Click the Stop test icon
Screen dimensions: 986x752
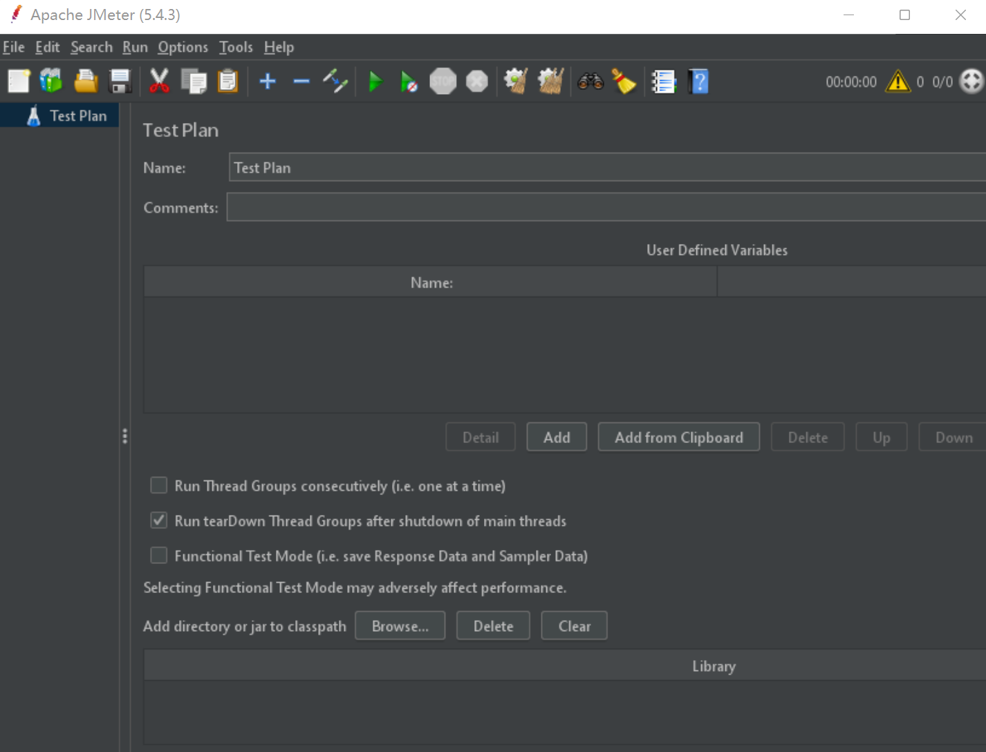pos(443,82)
